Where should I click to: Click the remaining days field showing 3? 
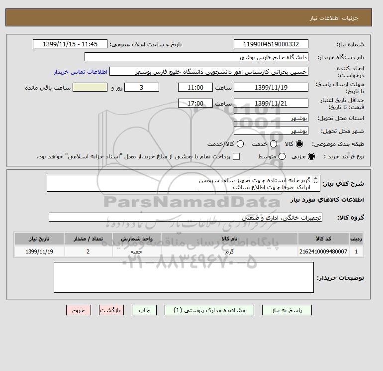[142, 87]
